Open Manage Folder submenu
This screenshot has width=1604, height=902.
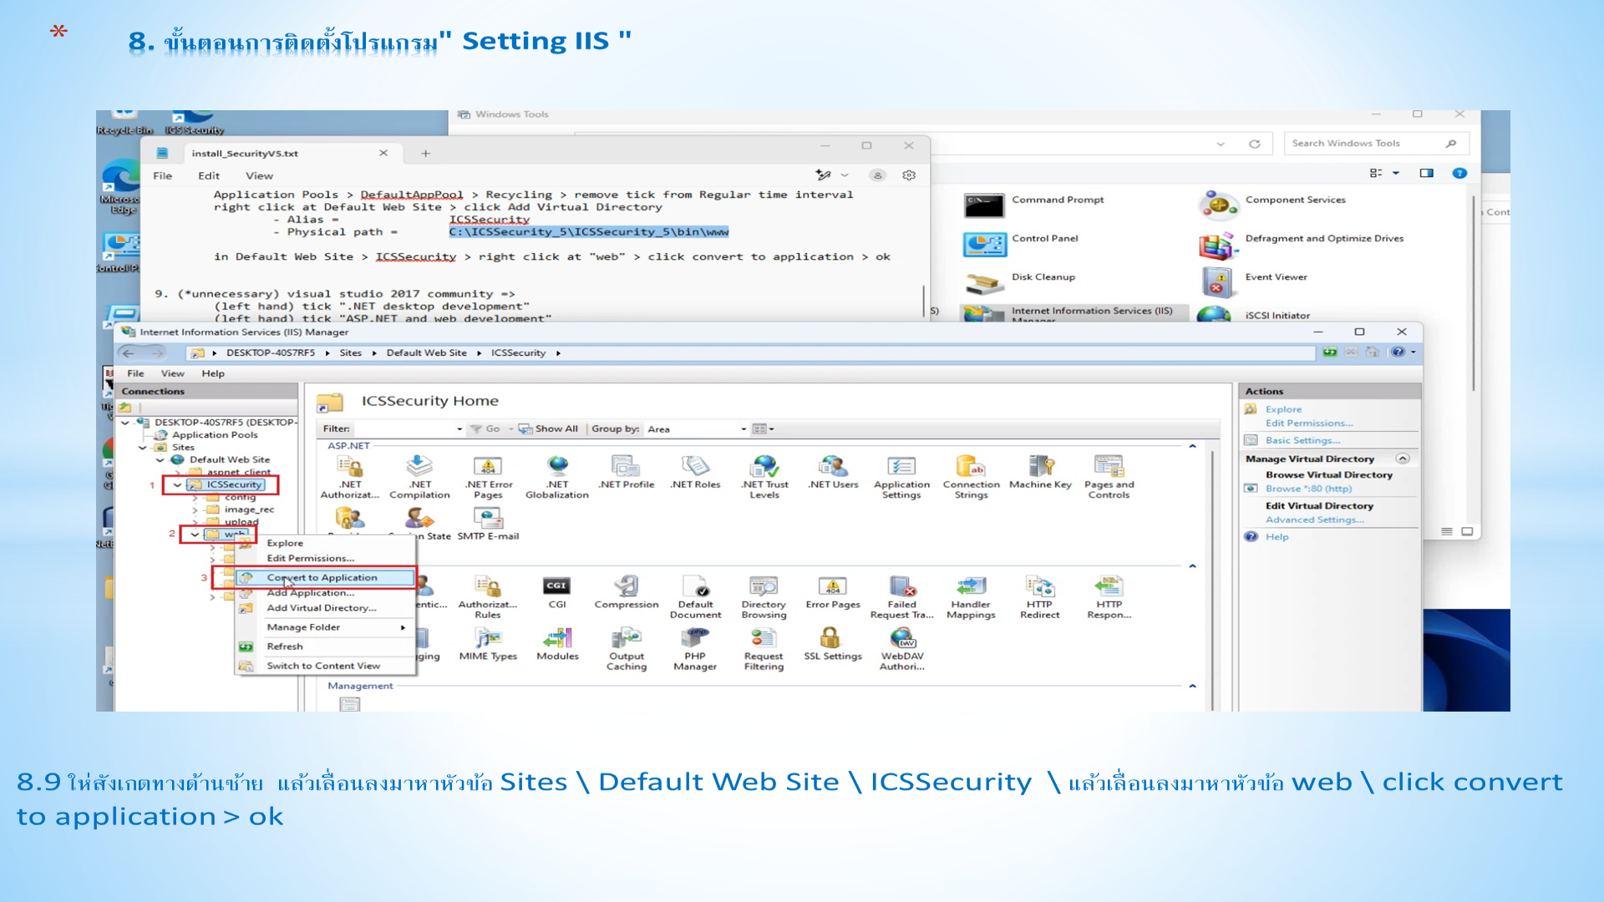(x=326, y=627)
